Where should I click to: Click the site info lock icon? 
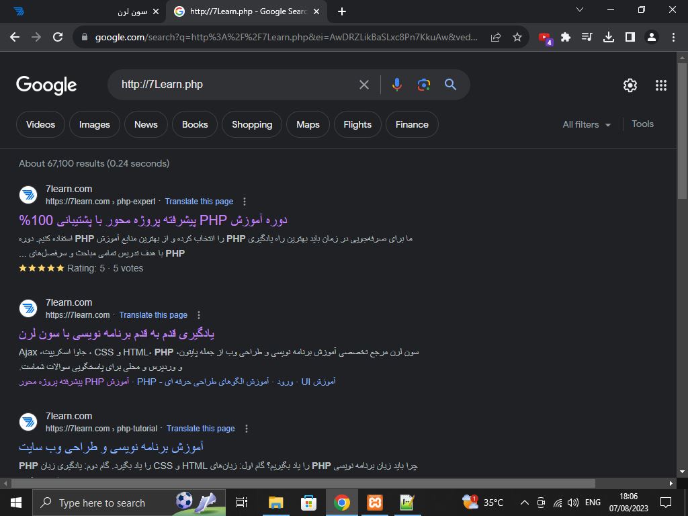[85, 38]
